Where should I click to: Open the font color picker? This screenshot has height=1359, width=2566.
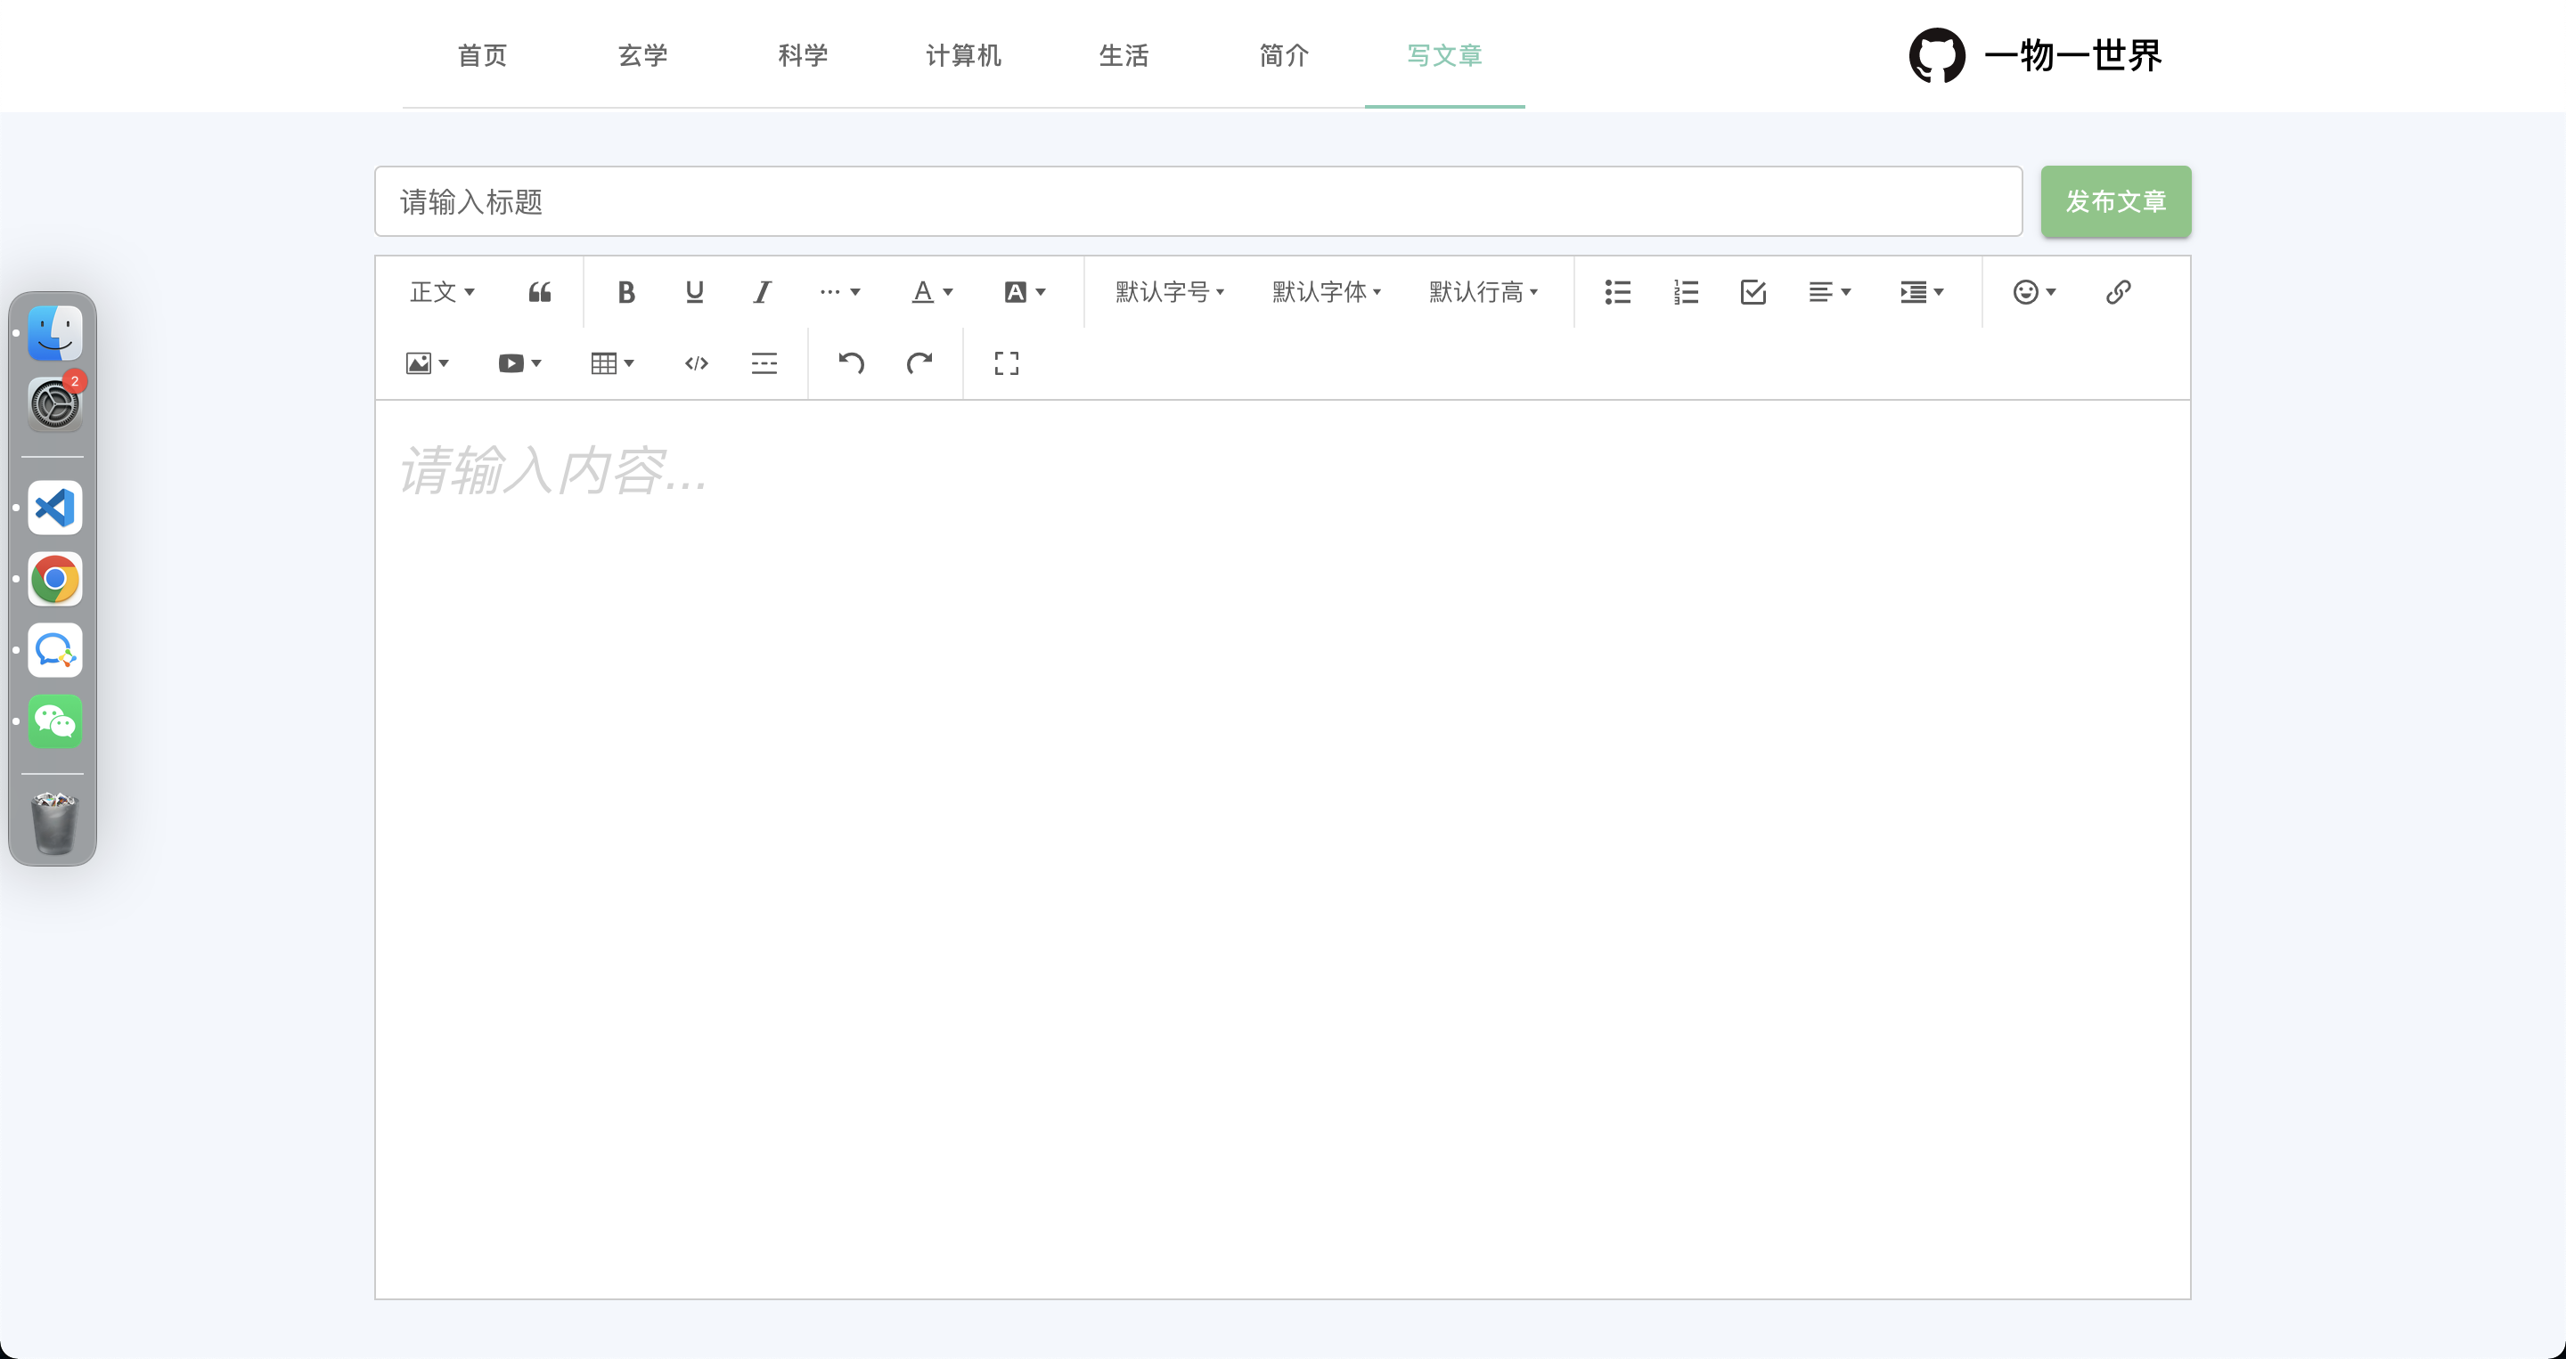[x=932, y=292]
